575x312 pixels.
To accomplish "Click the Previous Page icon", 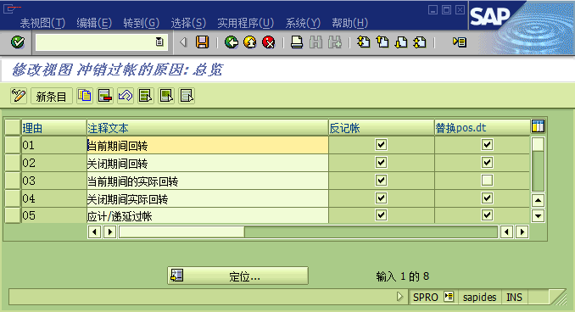I will [x=382, y=42].
